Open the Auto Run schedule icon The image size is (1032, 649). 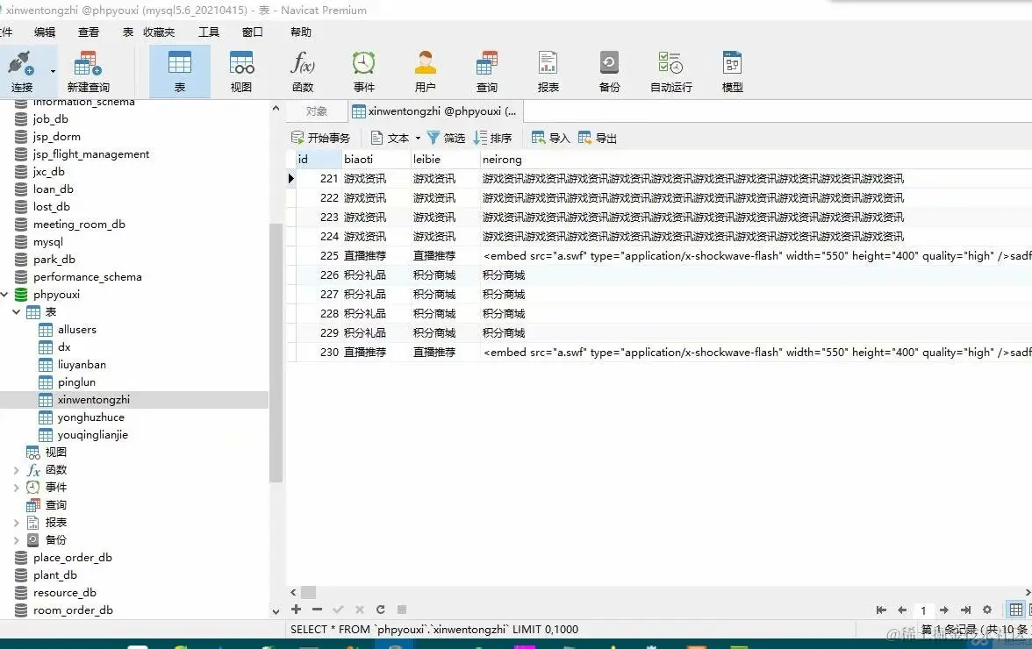tap(671, 71)
